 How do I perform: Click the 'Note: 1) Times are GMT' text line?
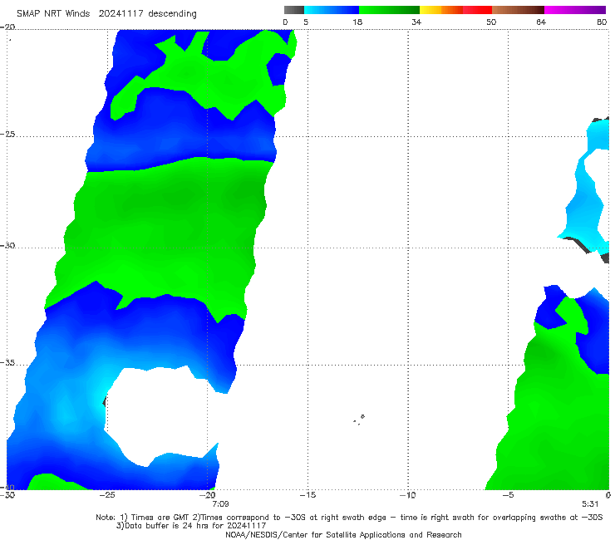349,518
